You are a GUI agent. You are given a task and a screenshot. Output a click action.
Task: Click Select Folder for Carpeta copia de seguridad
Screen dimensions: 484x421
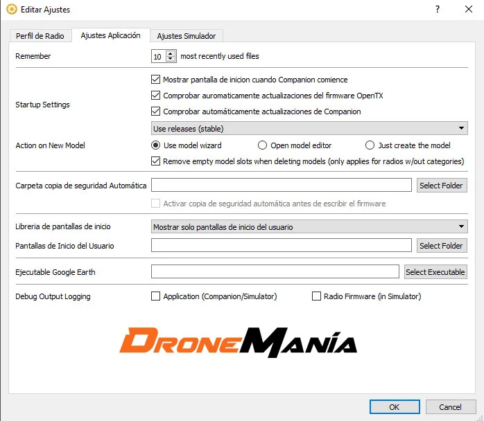pyautogui.click(x=442, y=186)
